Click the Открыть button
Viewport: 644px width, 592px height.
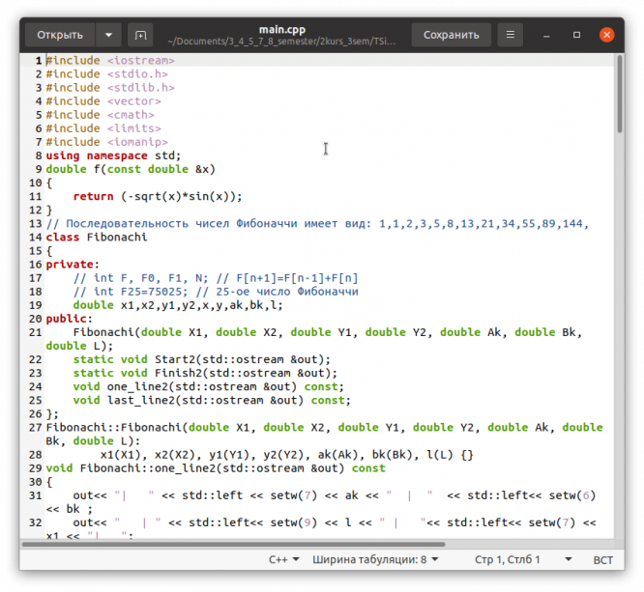click(x=60, y=35)
